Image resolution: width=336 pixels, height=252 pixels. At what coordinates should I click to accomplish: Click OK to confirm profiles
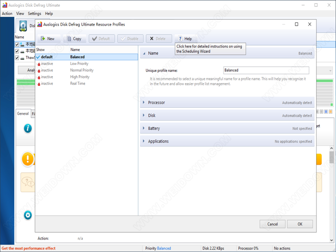[x=300, y=224]
